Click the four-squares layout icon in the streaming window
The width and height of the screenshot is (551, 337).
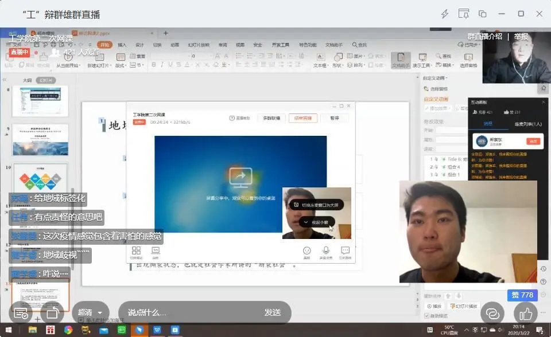137,250
